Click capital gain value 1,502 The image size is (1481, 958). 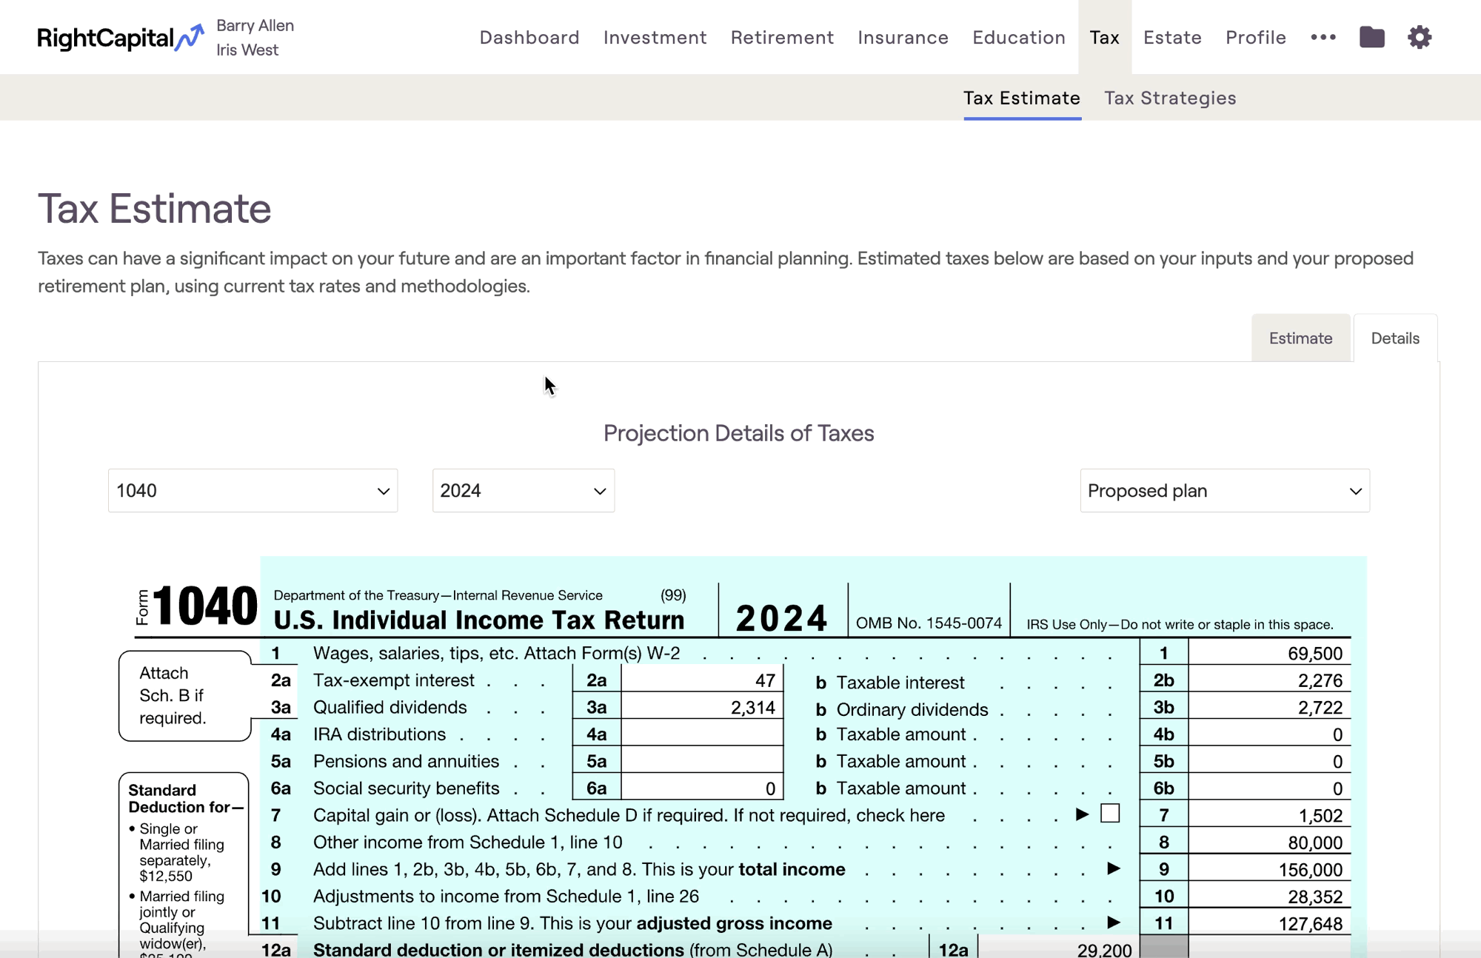[1320, 816]
